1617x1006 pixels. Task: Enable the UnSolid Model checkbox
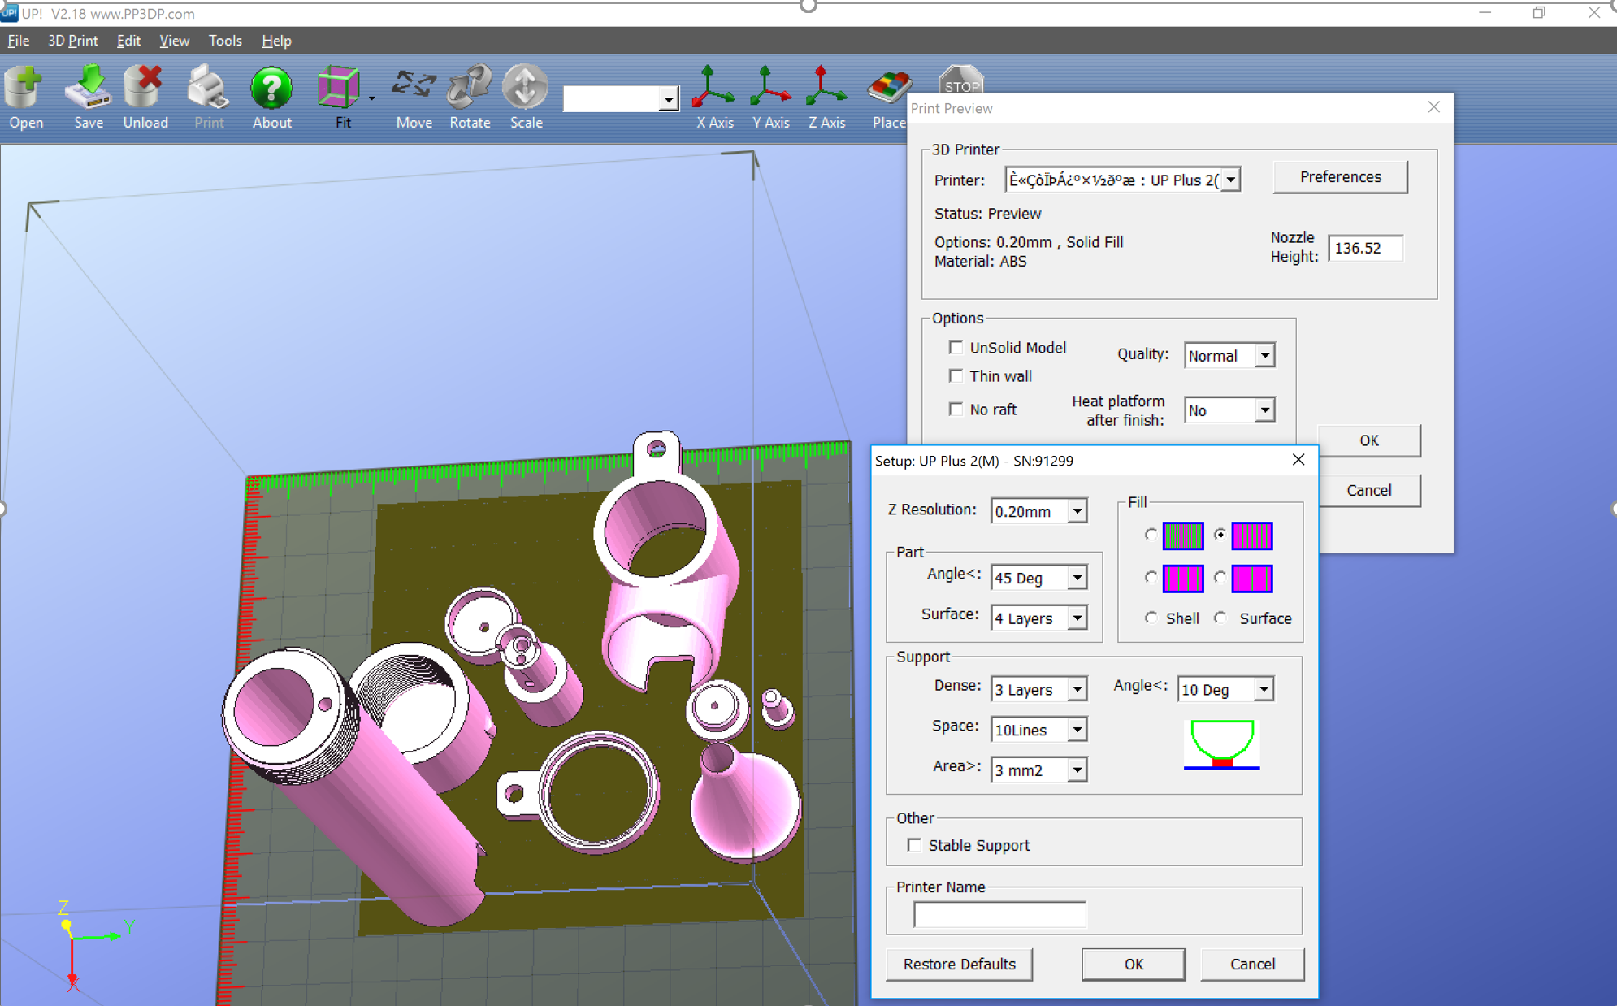956,348
